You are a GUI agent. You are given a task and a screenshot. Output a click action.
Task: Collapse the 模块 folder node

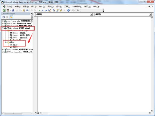[6, 42]
